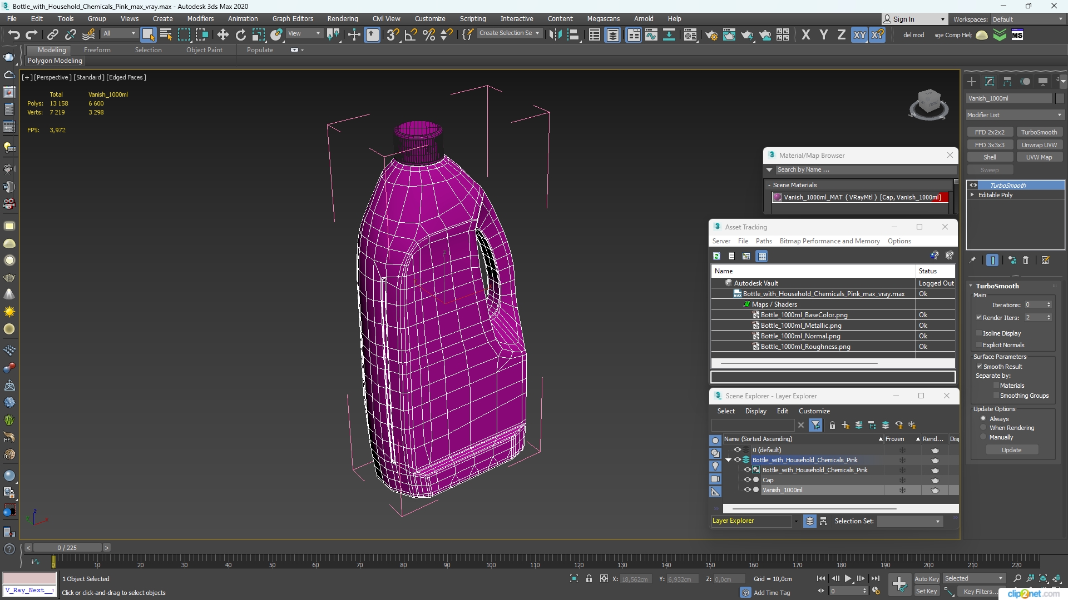The height and width of the screenshot is (600, 1068).
Task: Select the Move tool in main toolbar
Action: (x=222, y=35)
